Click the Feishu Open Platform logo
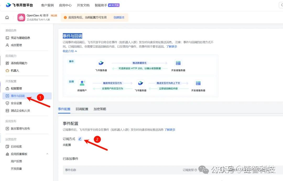 pos(19,5)
